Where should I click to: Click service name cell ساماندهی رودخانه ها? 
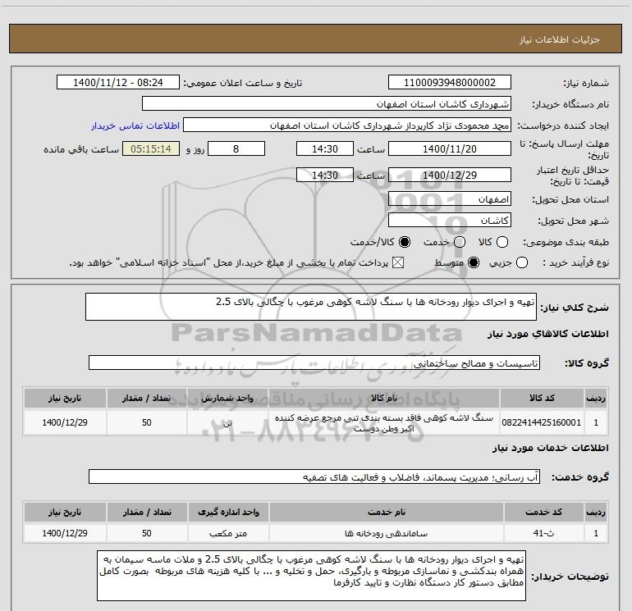pyautogui.click(x=386, y=533)
